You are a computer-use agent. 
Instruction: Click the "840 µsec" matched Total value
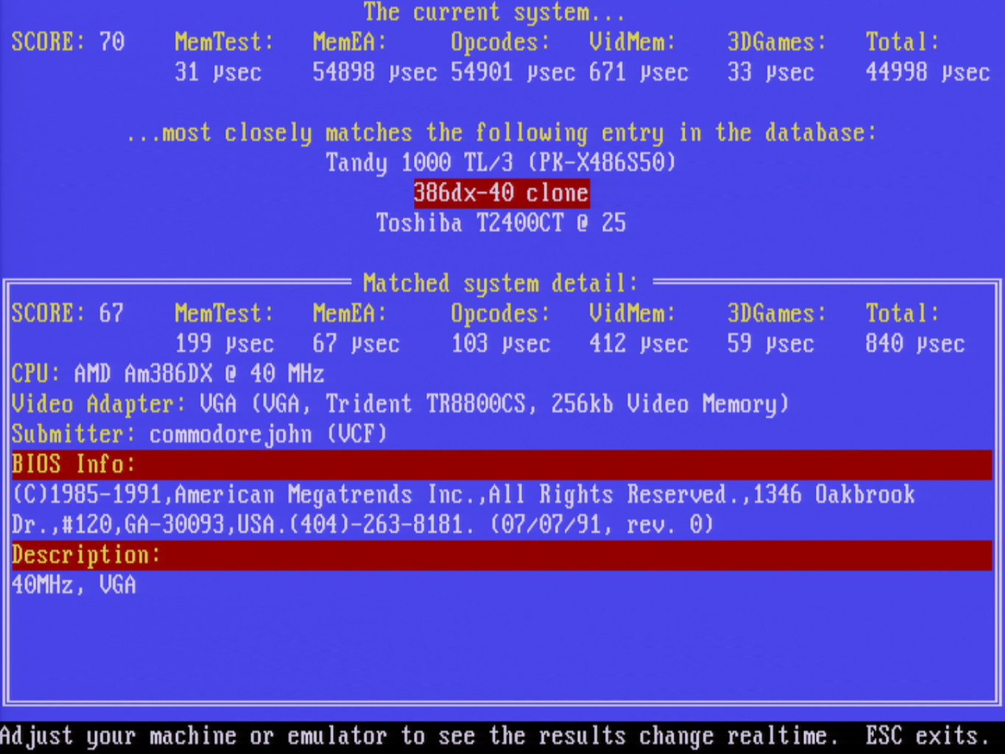[x=915, y=344]
